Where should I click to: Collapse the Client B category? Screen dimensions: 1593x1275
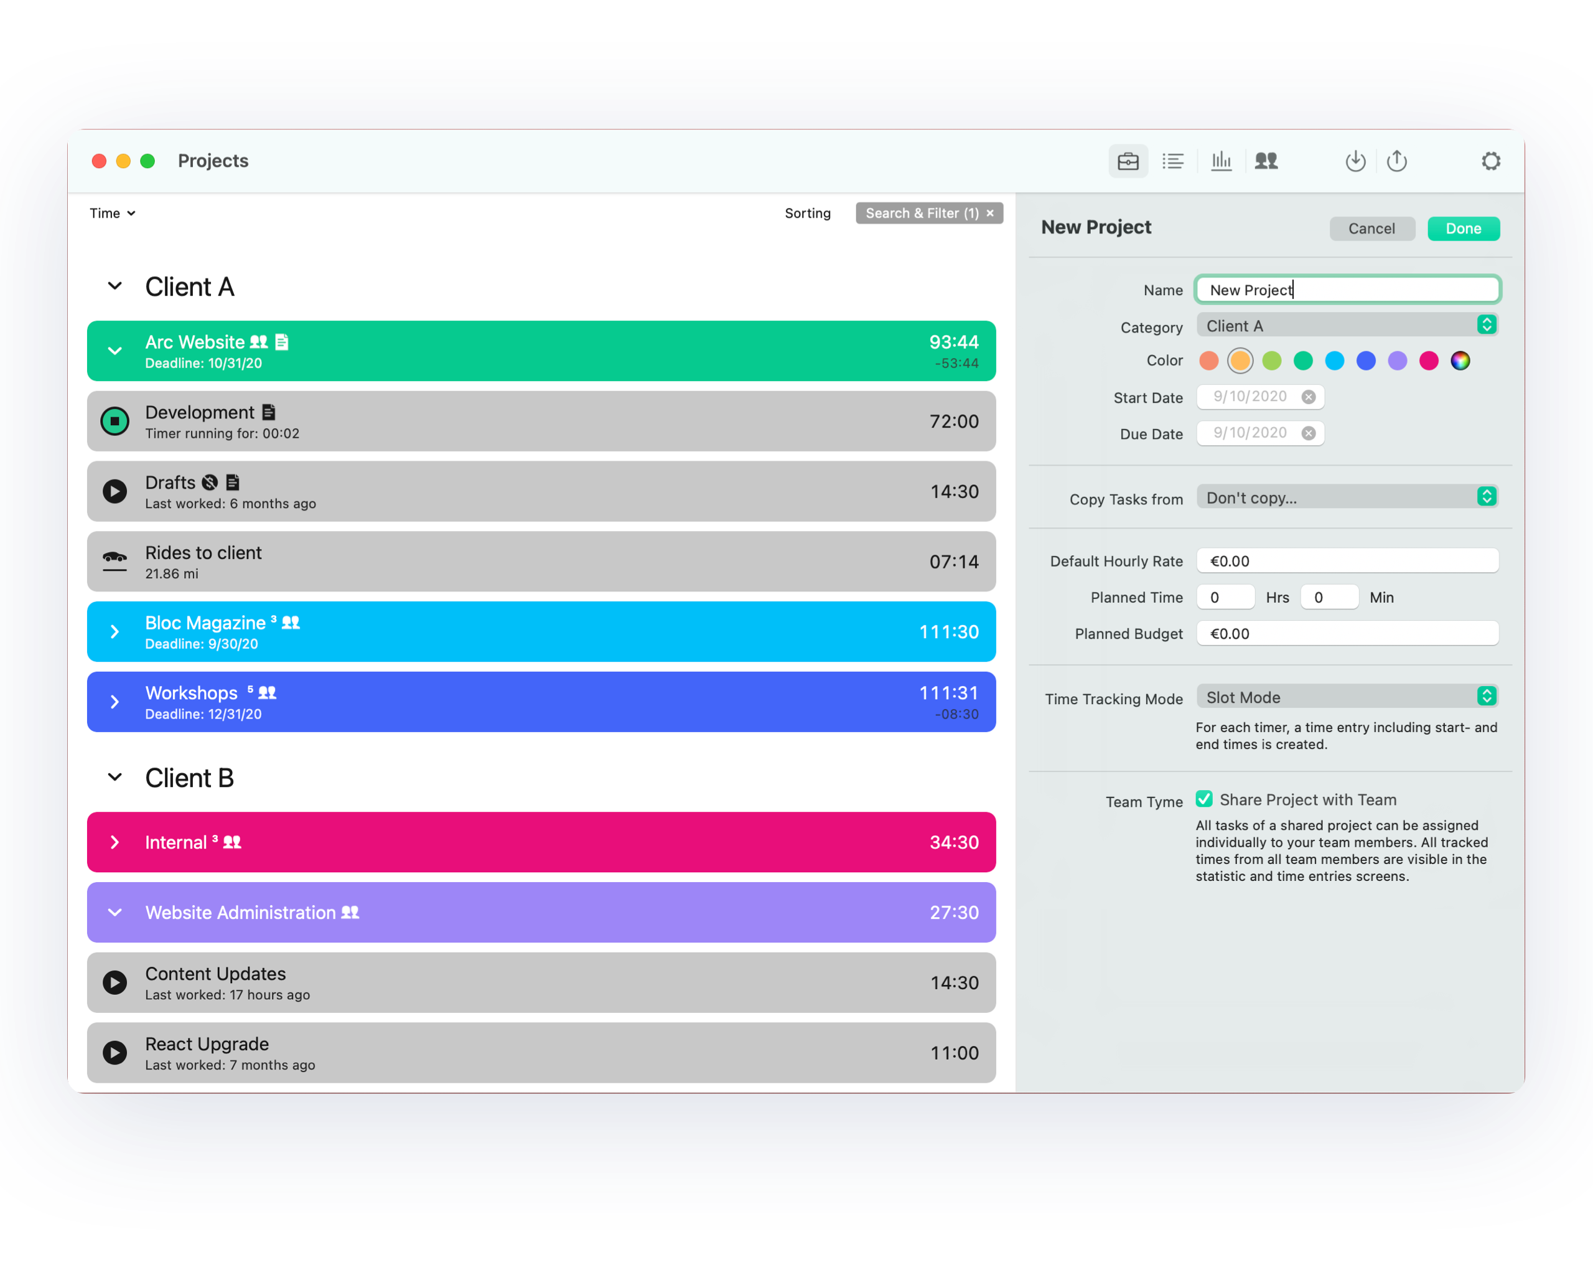tap(114, 778)
